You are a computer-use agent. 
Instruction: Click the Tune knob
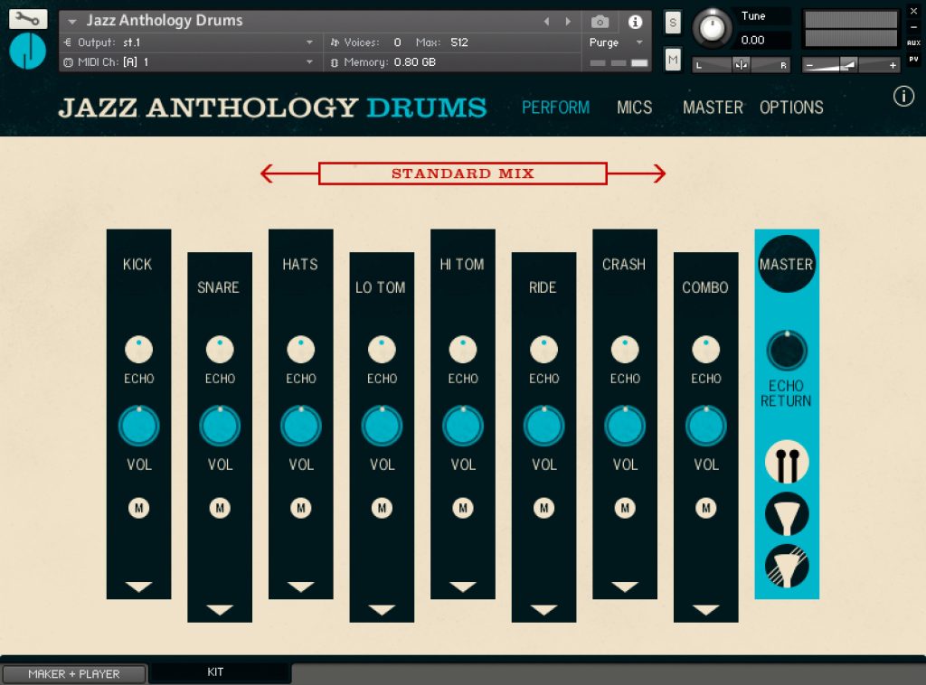pyautogui.click(x=713, y=27)
